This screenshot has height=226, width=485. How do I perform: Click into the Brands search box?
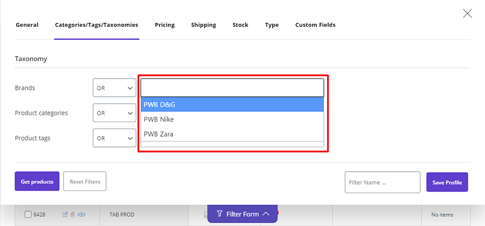pyautogui.click(x=232, y=88)
